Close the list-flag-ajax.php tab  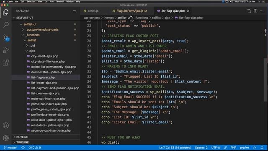point(188,11)
